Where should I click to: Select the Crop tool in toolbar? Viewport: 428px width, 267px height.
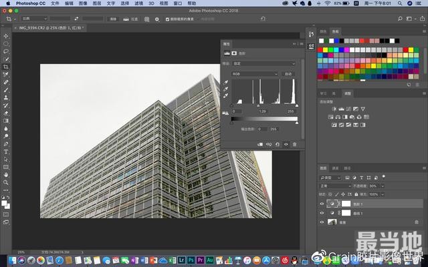[6, 67]
